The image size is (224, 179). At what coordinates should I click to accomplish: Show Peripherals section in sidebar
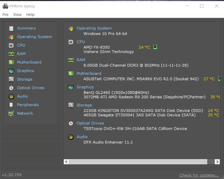coord(28,105)
